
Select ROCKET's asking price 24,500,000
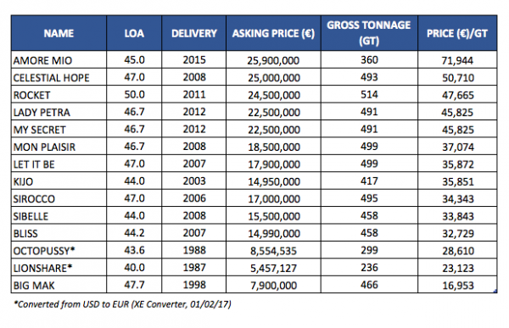click(x=274, y=95)
